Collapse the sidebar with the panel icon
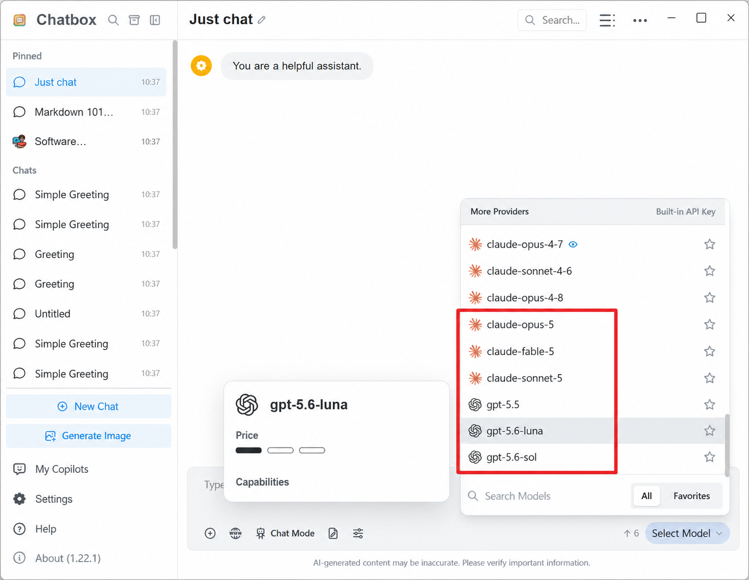 point(155,20)
